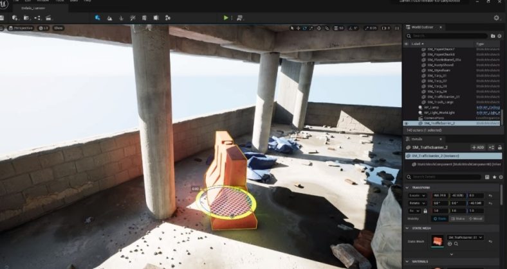The width and height of the screenshot is (507, 269).
Task: Select the viewport cursor select tool
Action: click(x=292, y=28)
